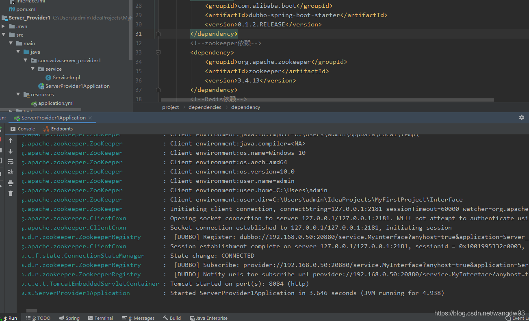Click the main folder icon

click(x=20, y=43)
